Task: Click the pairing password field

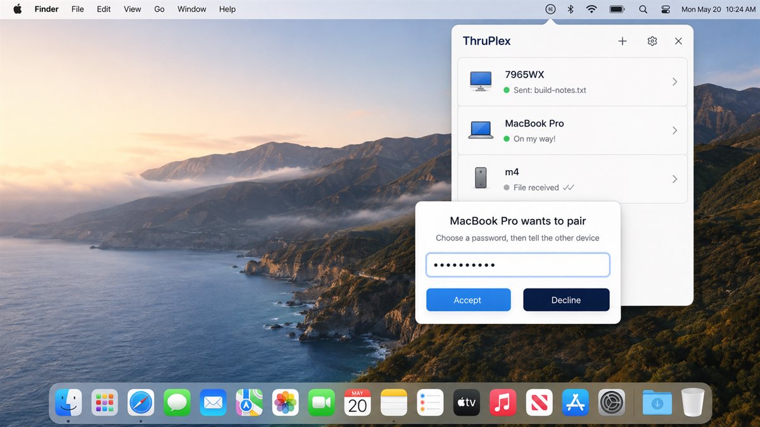Action: point(518,265)
